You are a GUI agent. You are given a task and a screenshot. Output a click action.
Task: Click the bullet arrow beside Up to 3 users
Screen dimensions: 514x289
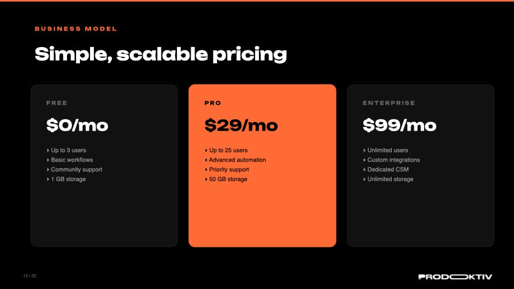click(48, 150)
